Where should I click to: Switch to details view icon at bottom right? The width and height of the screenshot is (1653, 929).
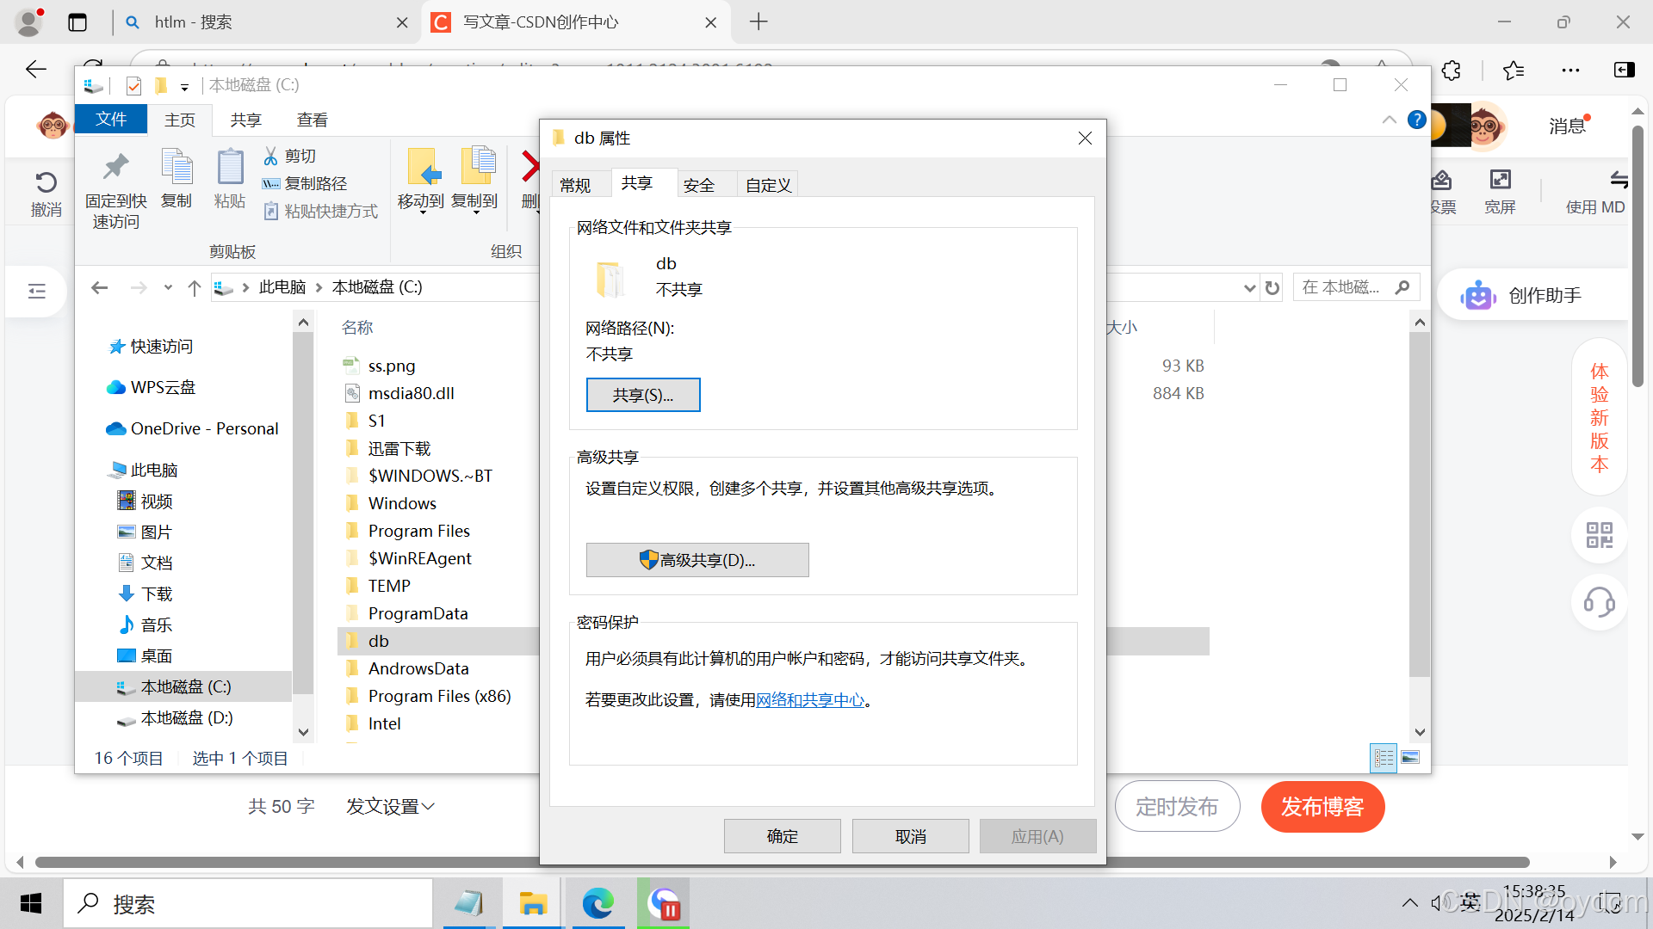(x=1384, y=758)
